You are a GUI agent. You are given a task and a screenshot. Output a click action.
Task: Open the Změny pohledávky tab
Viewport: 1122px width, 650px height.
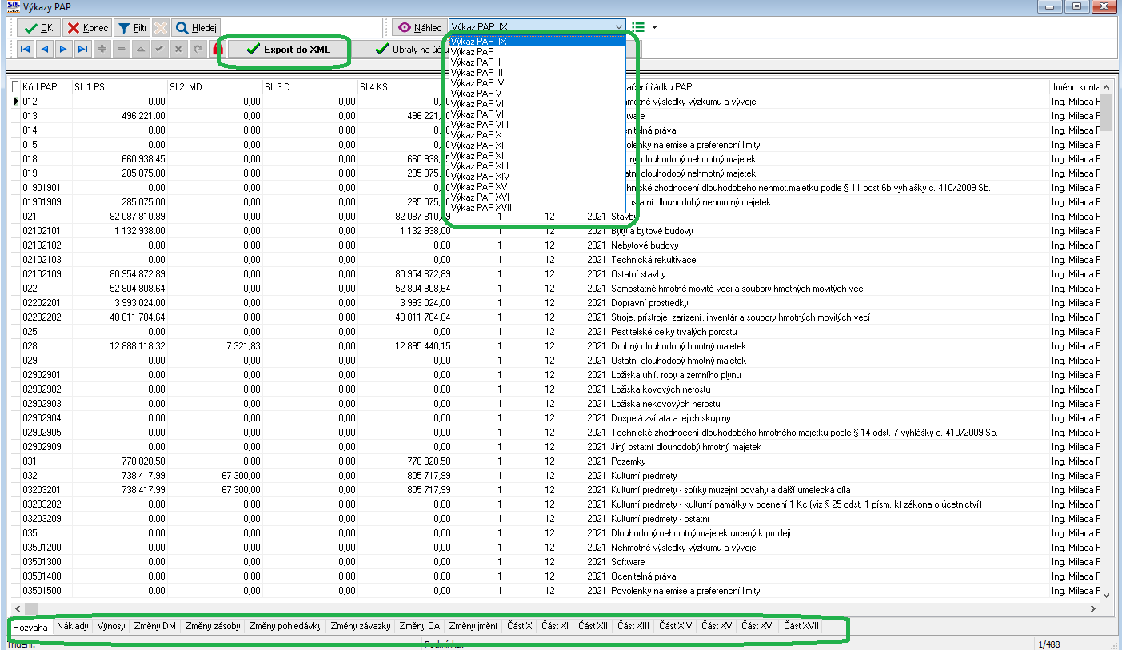[285, 626]
